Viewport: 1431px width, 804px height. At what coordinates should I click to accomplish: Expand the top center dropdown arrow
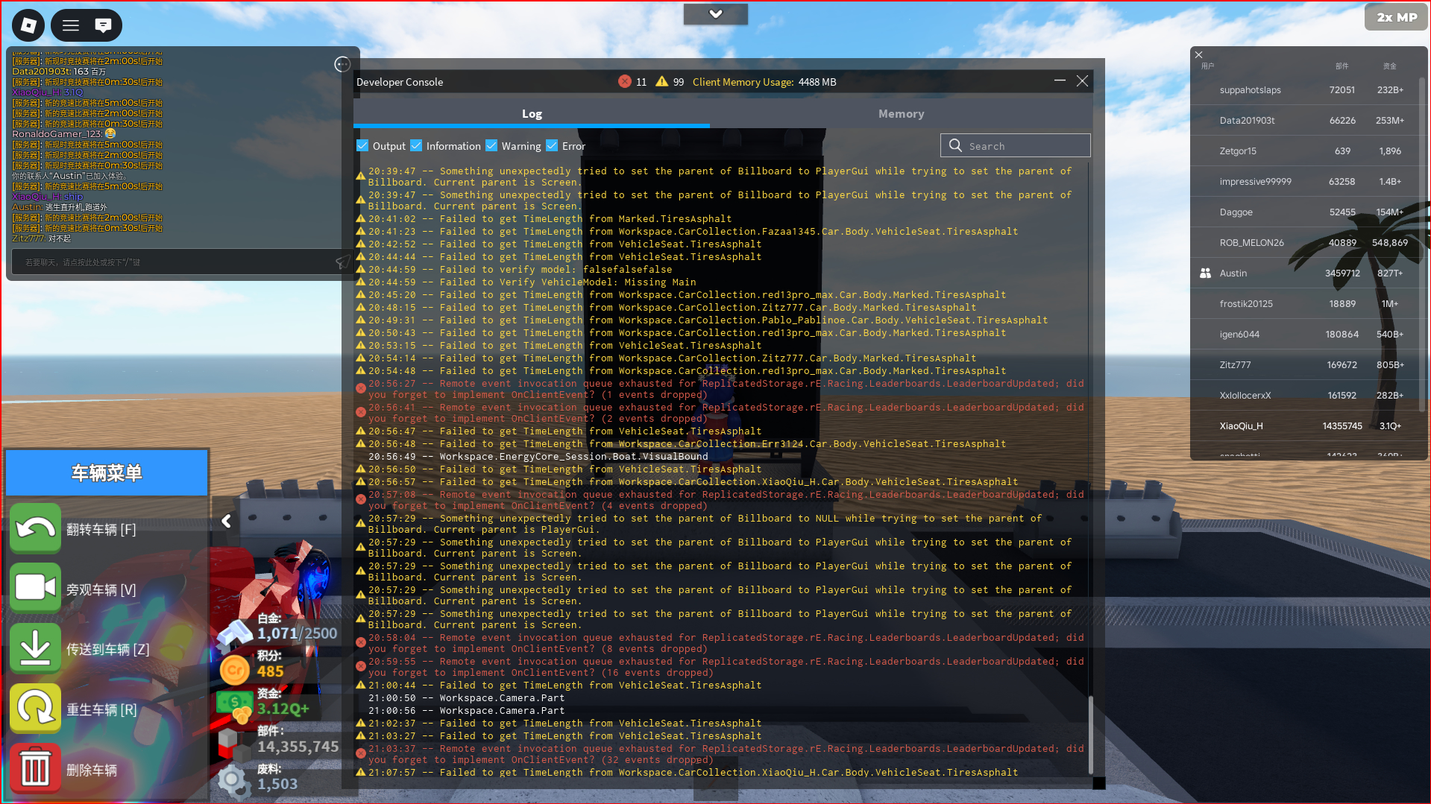tap(715, 14)
